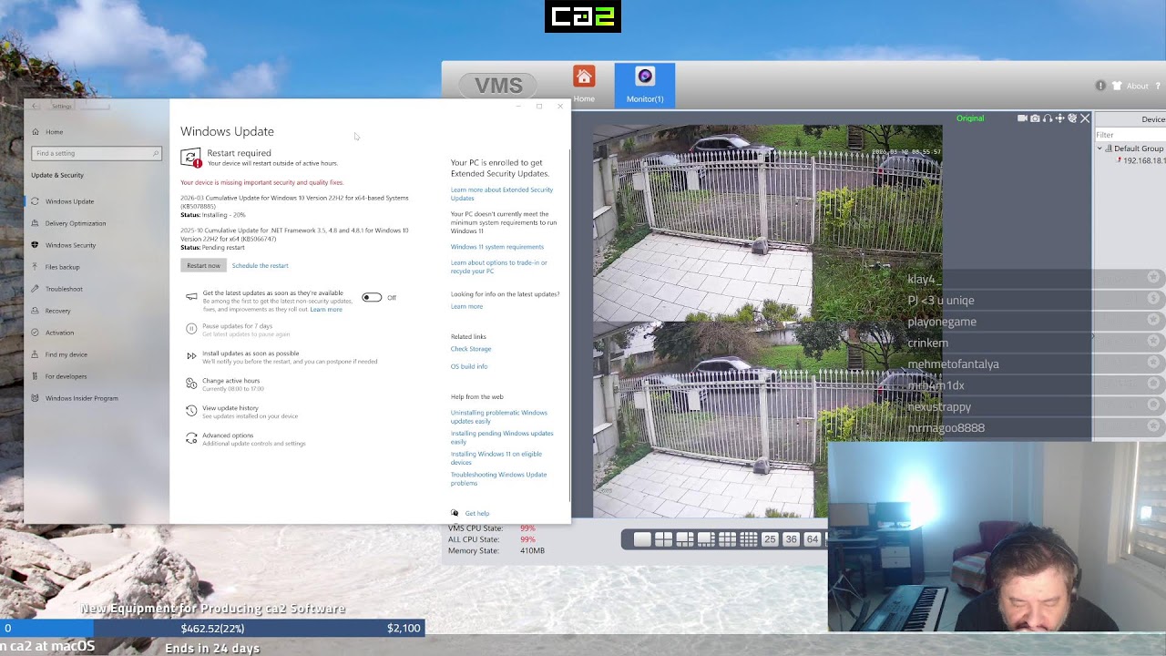Open Activation settings

pyautogui.click(x=59, y=333)
